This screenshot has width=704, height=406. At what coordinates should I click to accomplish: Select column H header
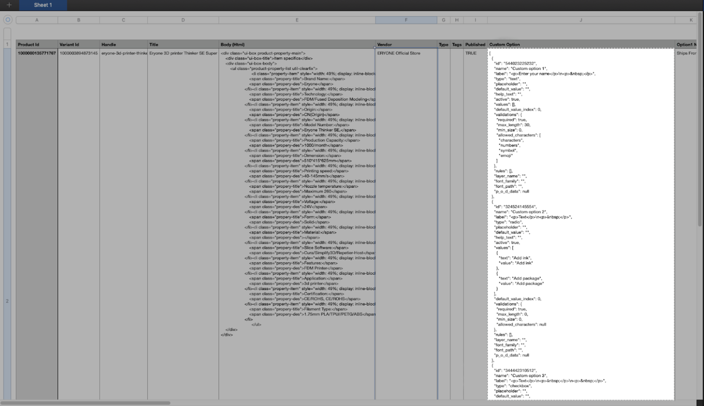coord(457,20)
